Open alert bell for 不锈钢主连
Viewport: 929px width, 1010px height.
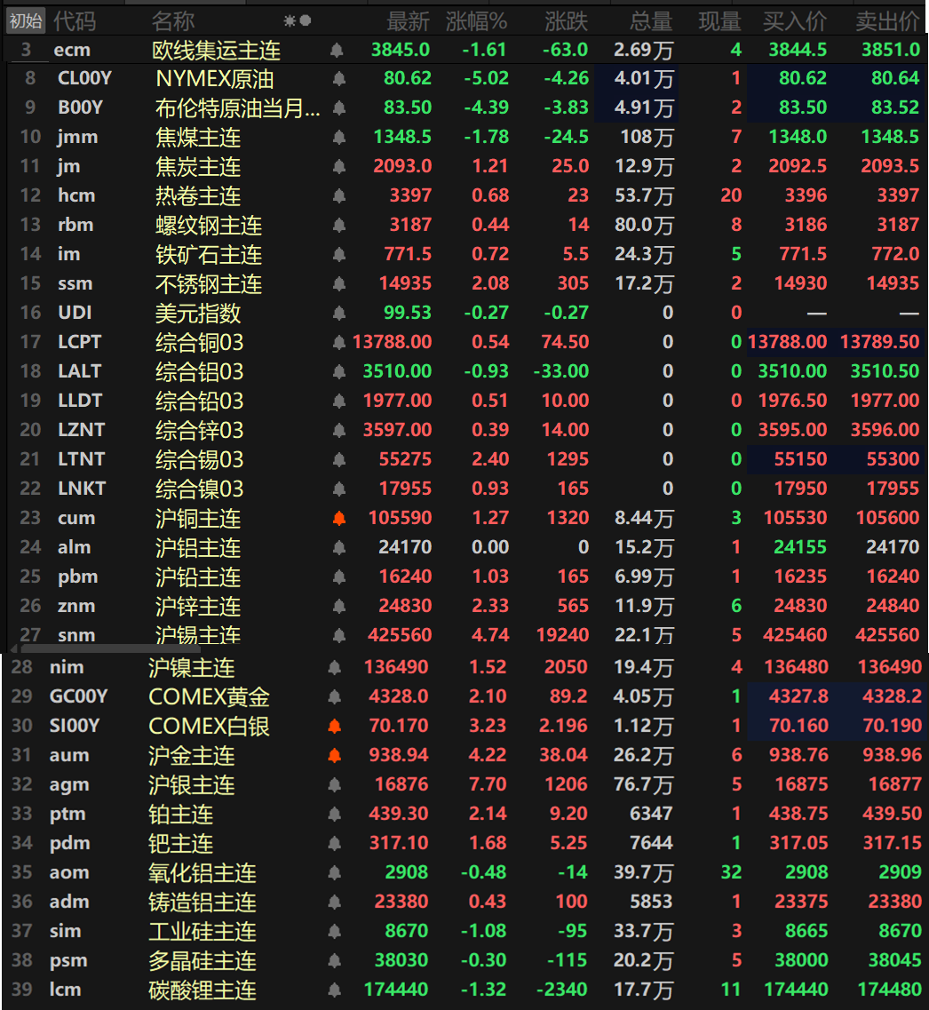click(339, 284)
